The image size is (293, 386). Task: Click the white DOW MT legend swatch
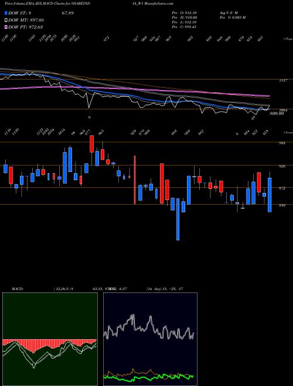click(x=6, y=20)
